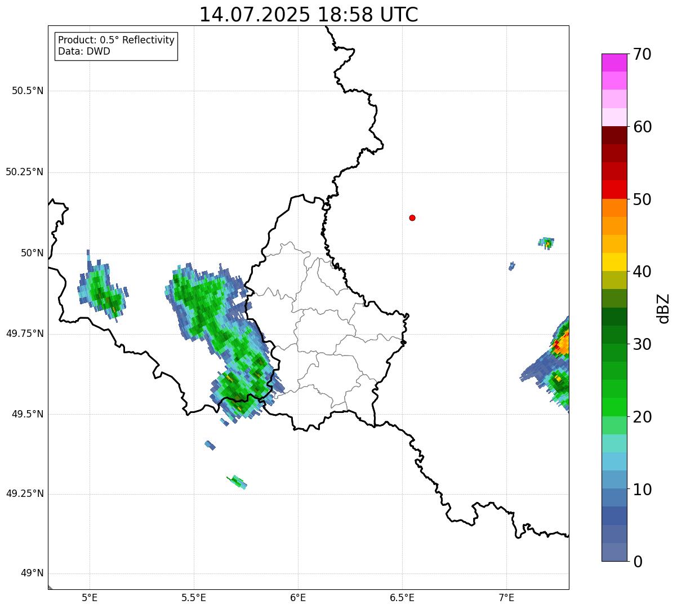Click the longitude label 7°E
Screen dimensions: 677x609
tap(506, 597)
